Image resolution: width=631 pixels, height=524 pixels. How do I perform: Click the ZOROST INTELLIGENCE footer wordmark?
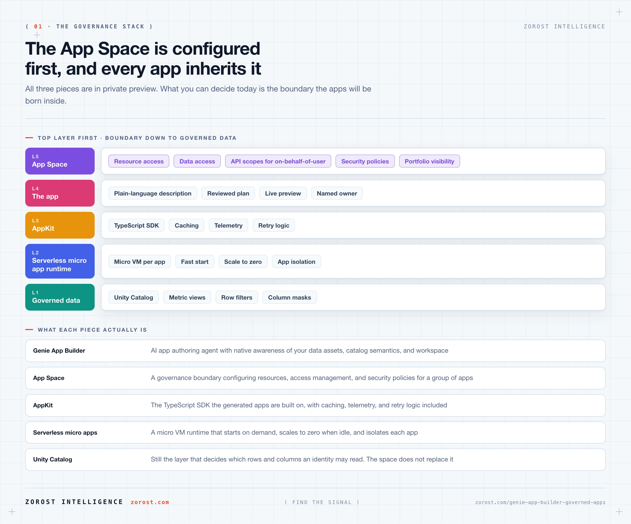[x=74, y=502]
